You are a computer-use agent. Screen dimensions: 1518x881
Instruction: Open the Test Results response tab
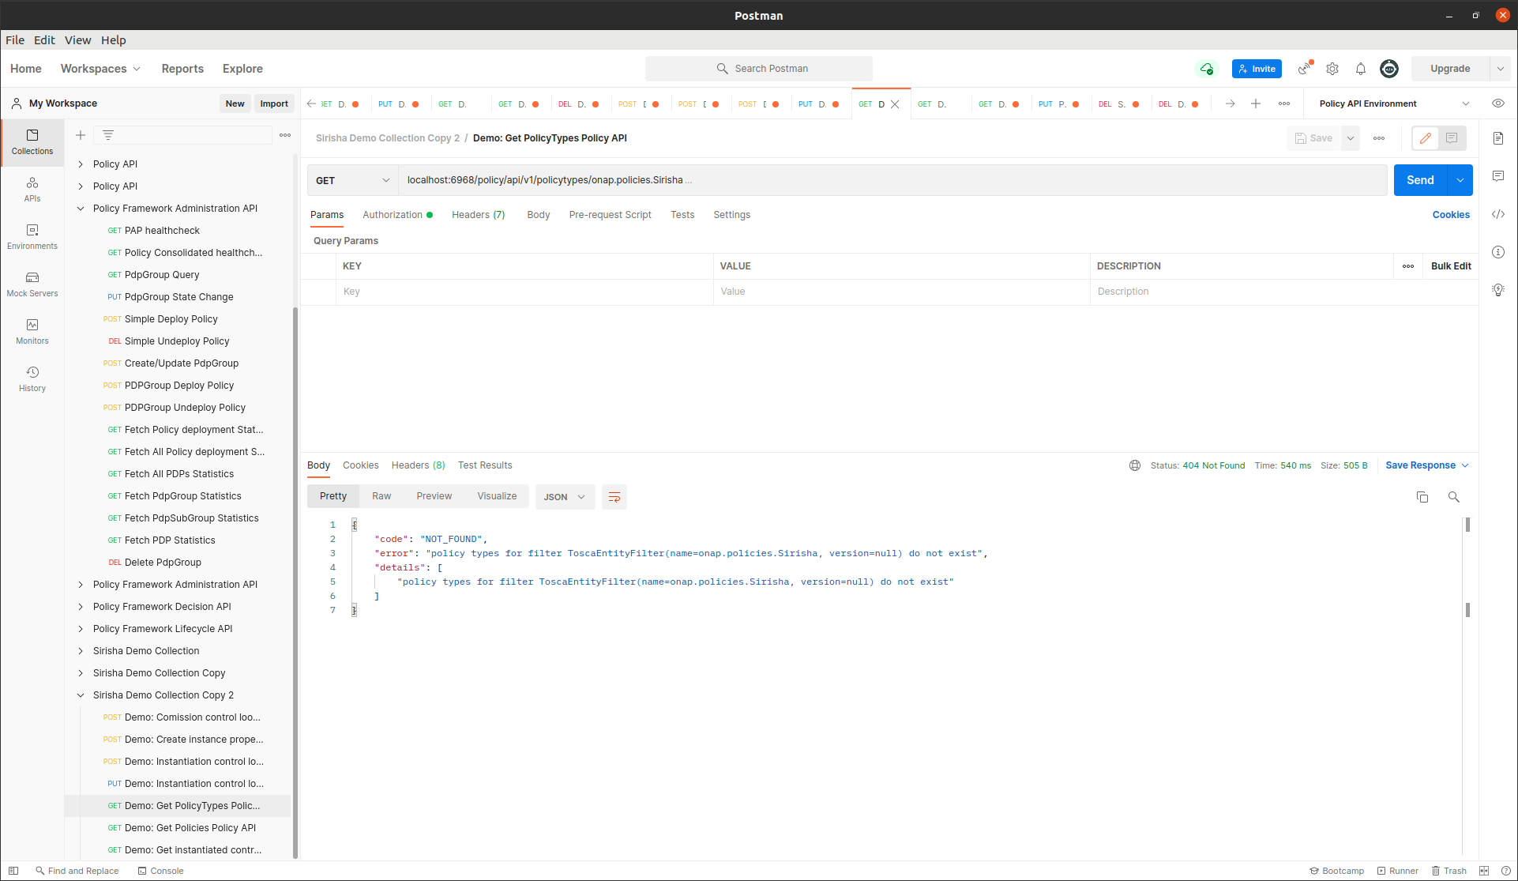(x=485, y=465)
